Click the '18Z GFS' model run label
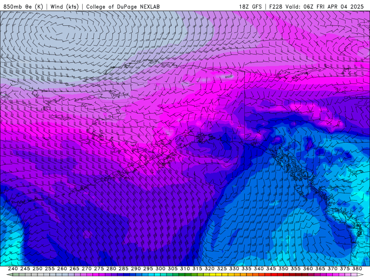370x277 pixels. [250, 6]
